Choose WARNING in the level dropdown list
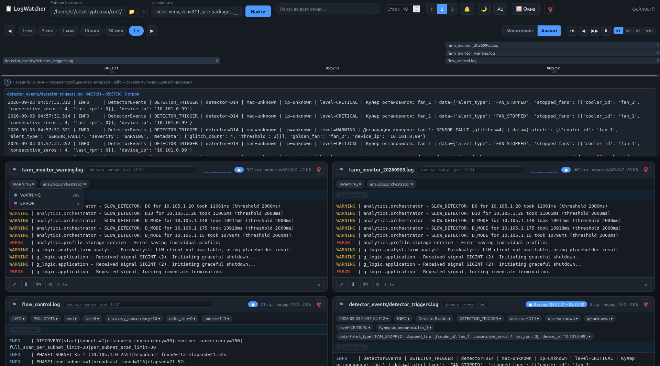660x366 pixels. (47, 195)
